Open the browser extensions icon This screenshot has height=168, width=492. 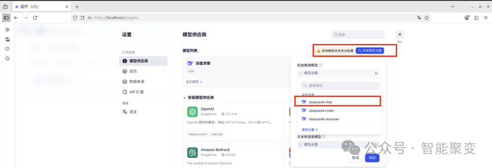[477, 18]
